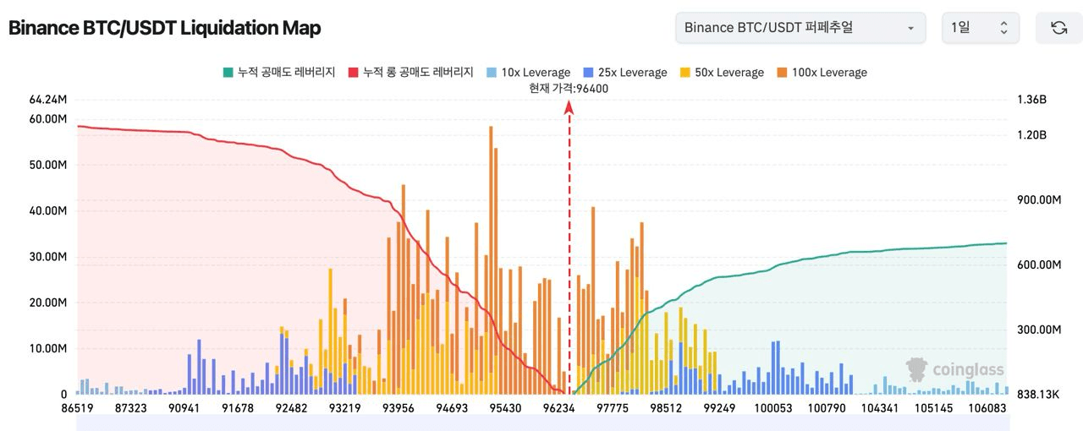Toggle the 누적 공매도 레버리지 legend series
The height and width of the screenshot is (431, 1083).
(278, 73)
